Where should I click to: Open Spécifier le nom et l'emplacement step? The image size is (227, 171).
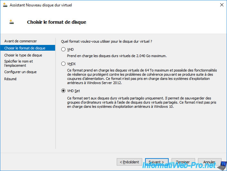19,63
